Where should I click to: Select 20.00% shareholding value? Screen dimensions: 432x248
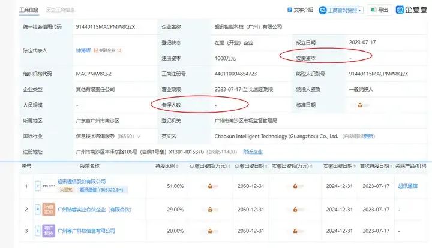pyautogui.click(x=175, y=231)
